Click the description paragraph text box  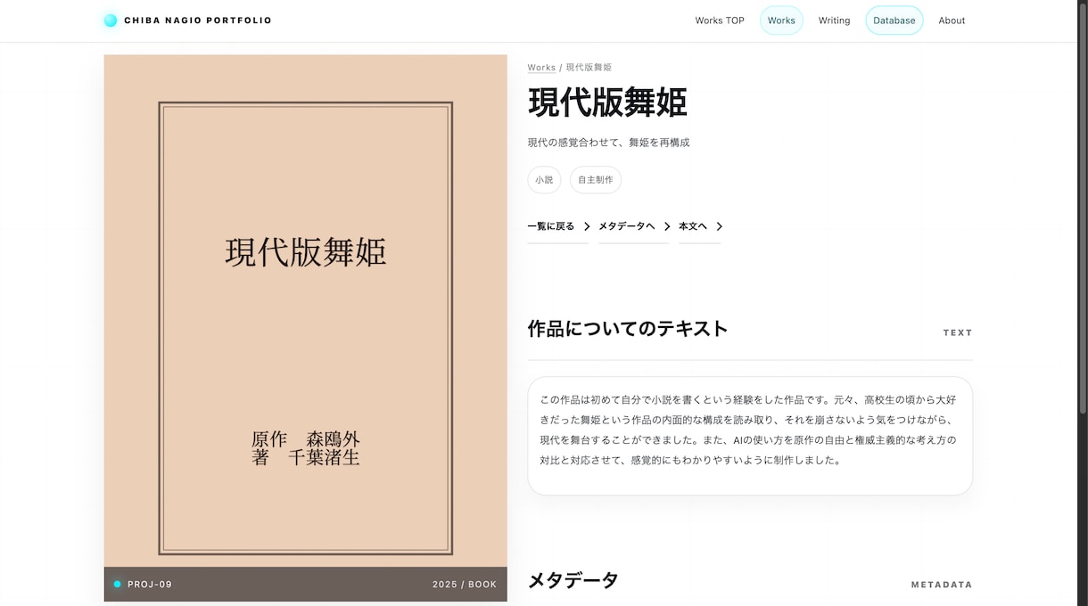point(750,436)
